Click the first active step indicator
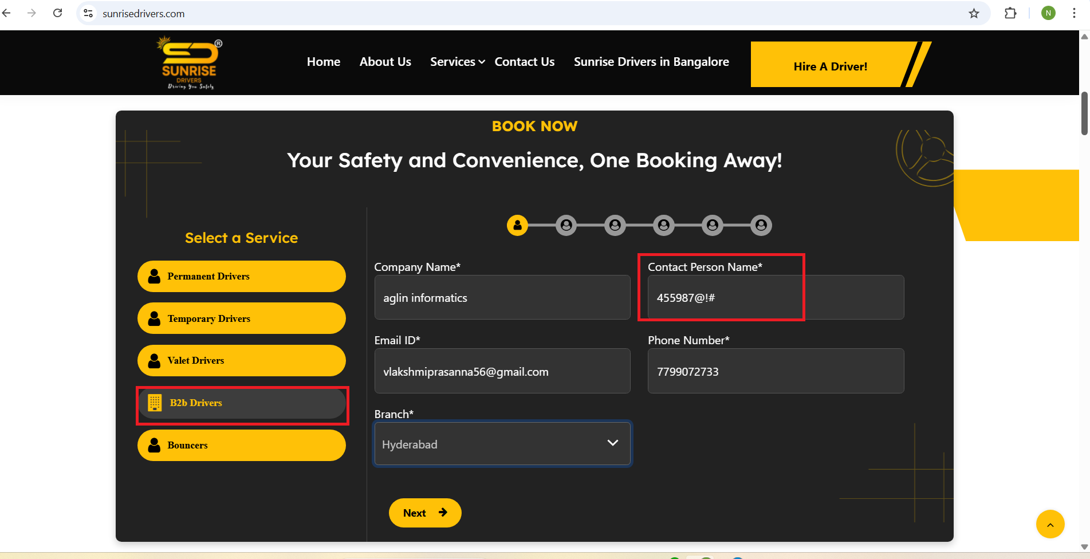Viewport: 1090px width, 559px height. click(517, 225)
